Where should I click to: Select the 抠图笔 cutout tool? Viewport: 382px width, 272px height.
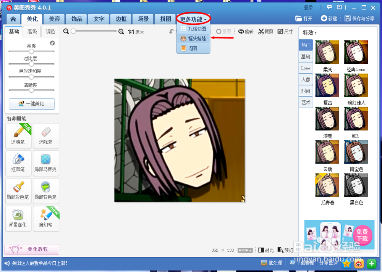pos(18,163)
